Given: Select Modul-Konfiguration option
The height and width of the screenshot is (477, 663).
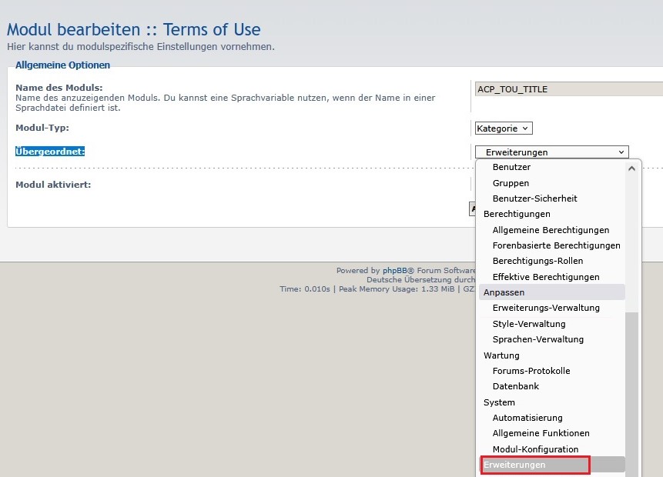Looking at the screenshot, I should pyautogui.click(x=535, y=449).
